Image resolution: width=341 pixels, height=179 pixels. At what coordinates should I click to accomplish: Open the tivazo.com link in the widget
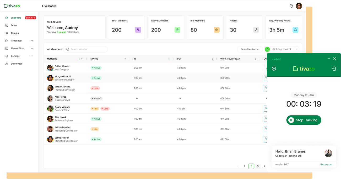click(326, 164)
